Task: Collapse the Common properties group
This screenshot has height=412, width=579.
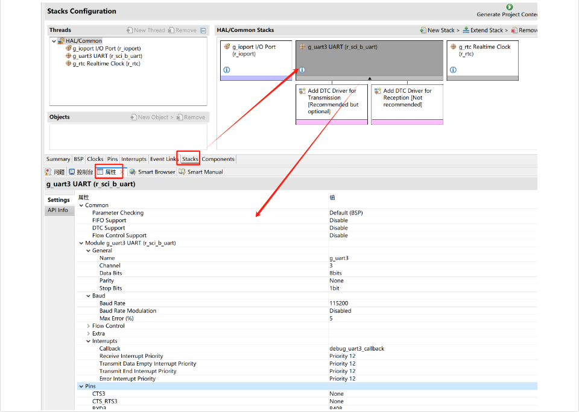Action: [x=81, y=205]
